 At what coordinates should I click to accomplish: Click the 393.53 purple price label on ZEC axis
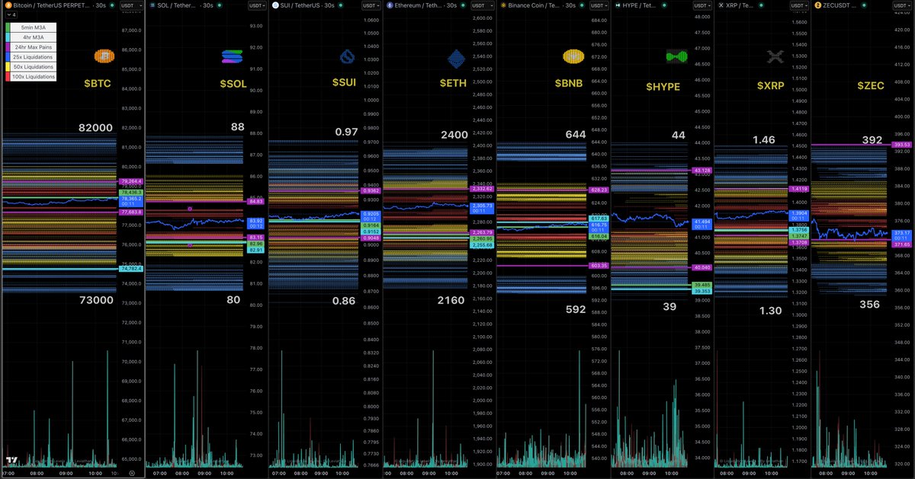903,145
